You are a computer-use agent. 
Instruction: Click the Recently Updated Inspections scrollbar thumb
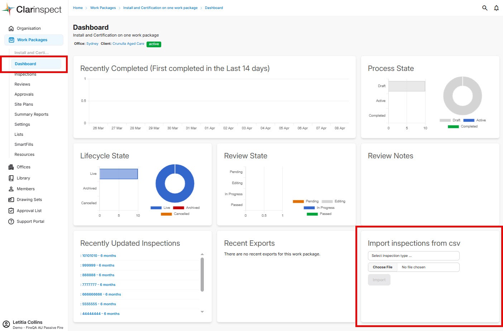coord(202,274)
